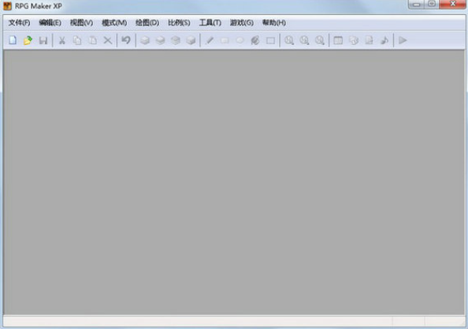Click the New Project icon
This screenshot has height=329, width=468.
click(13, 40)
